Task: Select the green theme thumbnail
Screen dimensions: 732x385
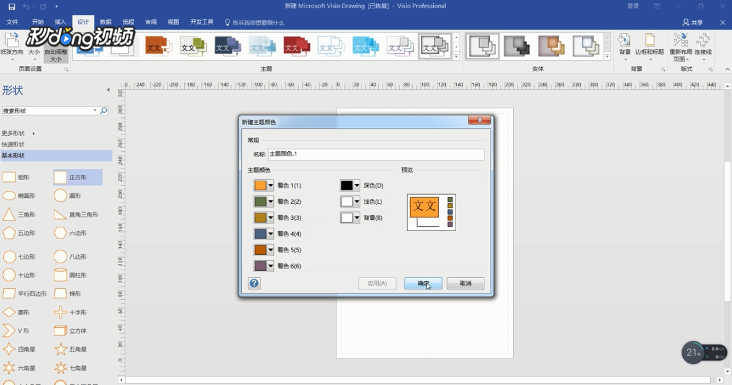Action: 193,46
